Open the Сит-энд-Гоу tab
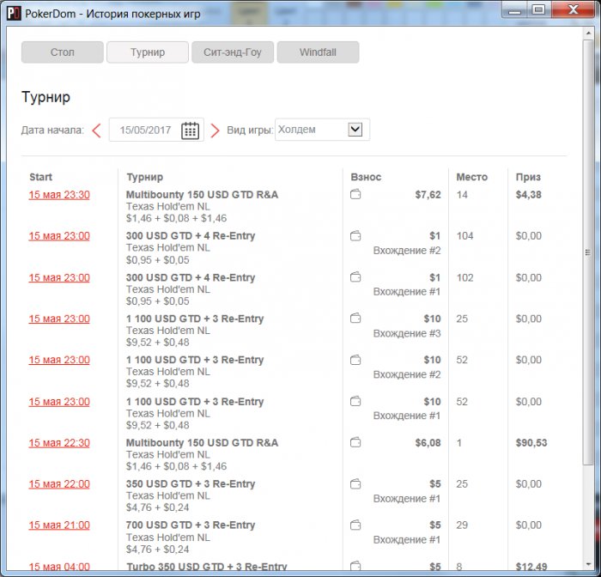Viewport: 601px width, 577px height. [233, 52]
